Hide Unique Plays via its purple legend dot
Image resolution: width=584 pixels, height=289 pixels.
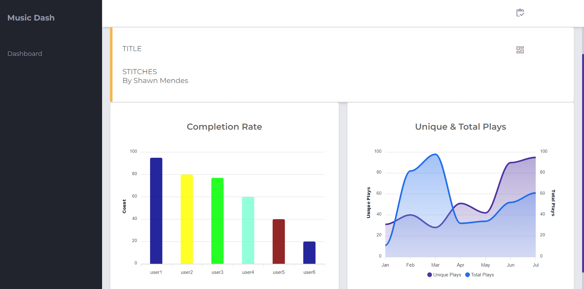[429, 274]
